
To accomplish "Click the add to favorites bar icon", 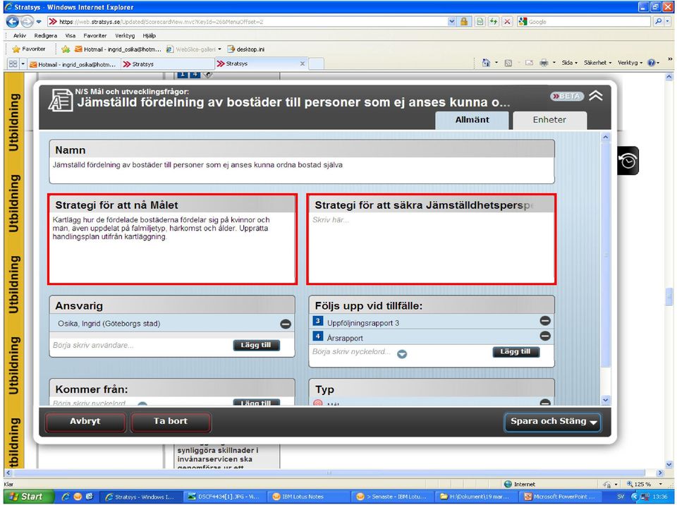I will click(x=66, y=49).
